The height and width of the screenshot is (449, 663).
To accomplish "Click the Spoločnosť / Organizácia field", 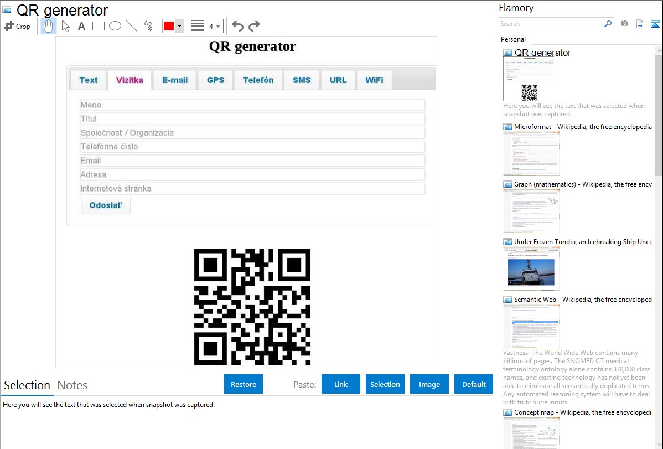I will [x=252, y=133].
